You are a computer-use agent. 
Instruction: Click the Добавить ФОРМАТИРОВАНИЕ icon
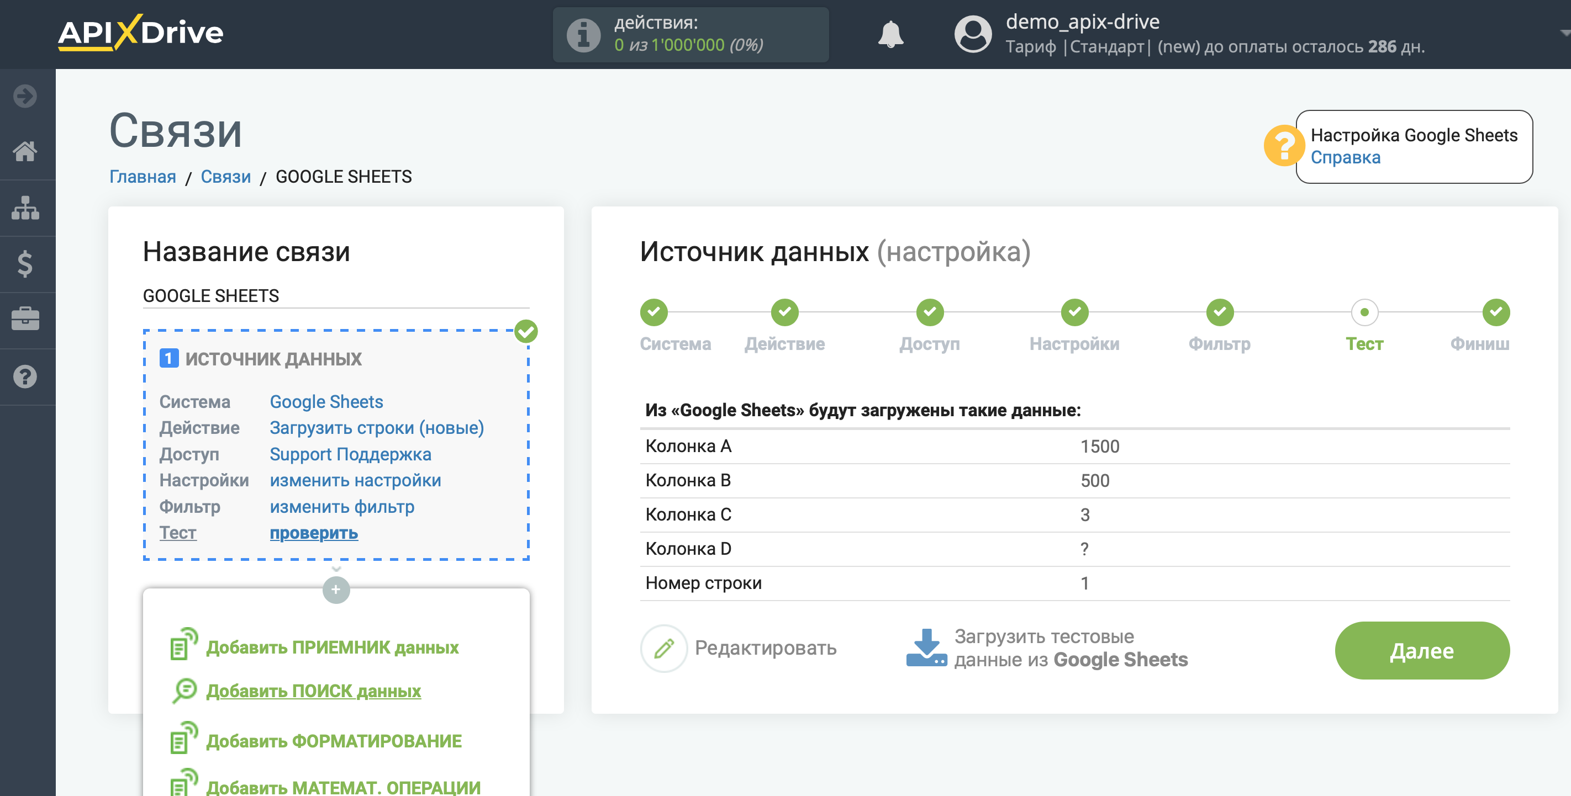pos(183,738)
